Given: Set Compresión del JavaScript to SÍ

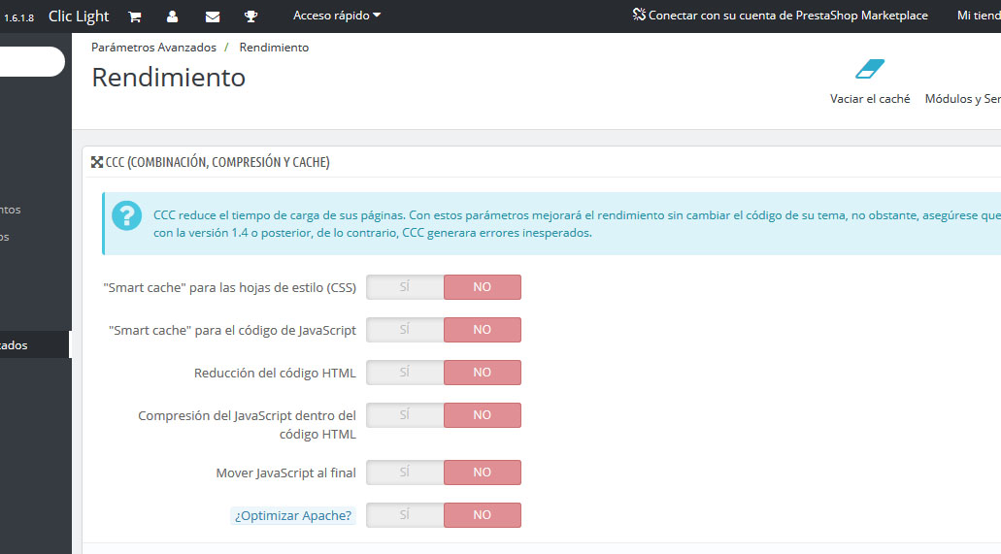Looking at the screenshot, I should click(x=405, y=415).
